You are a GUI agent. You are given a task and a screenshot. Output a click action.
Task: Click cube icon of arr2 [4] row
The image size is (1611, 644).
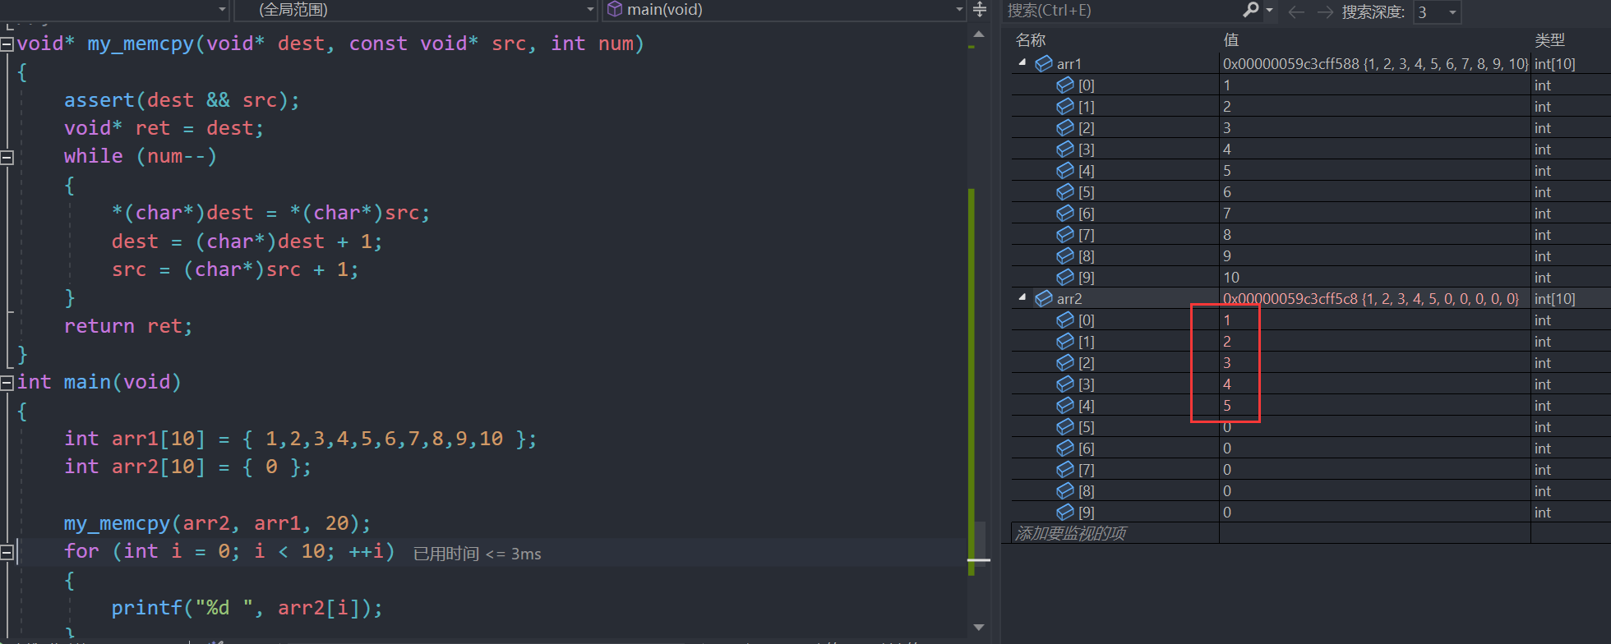(x=1065, y=405)
